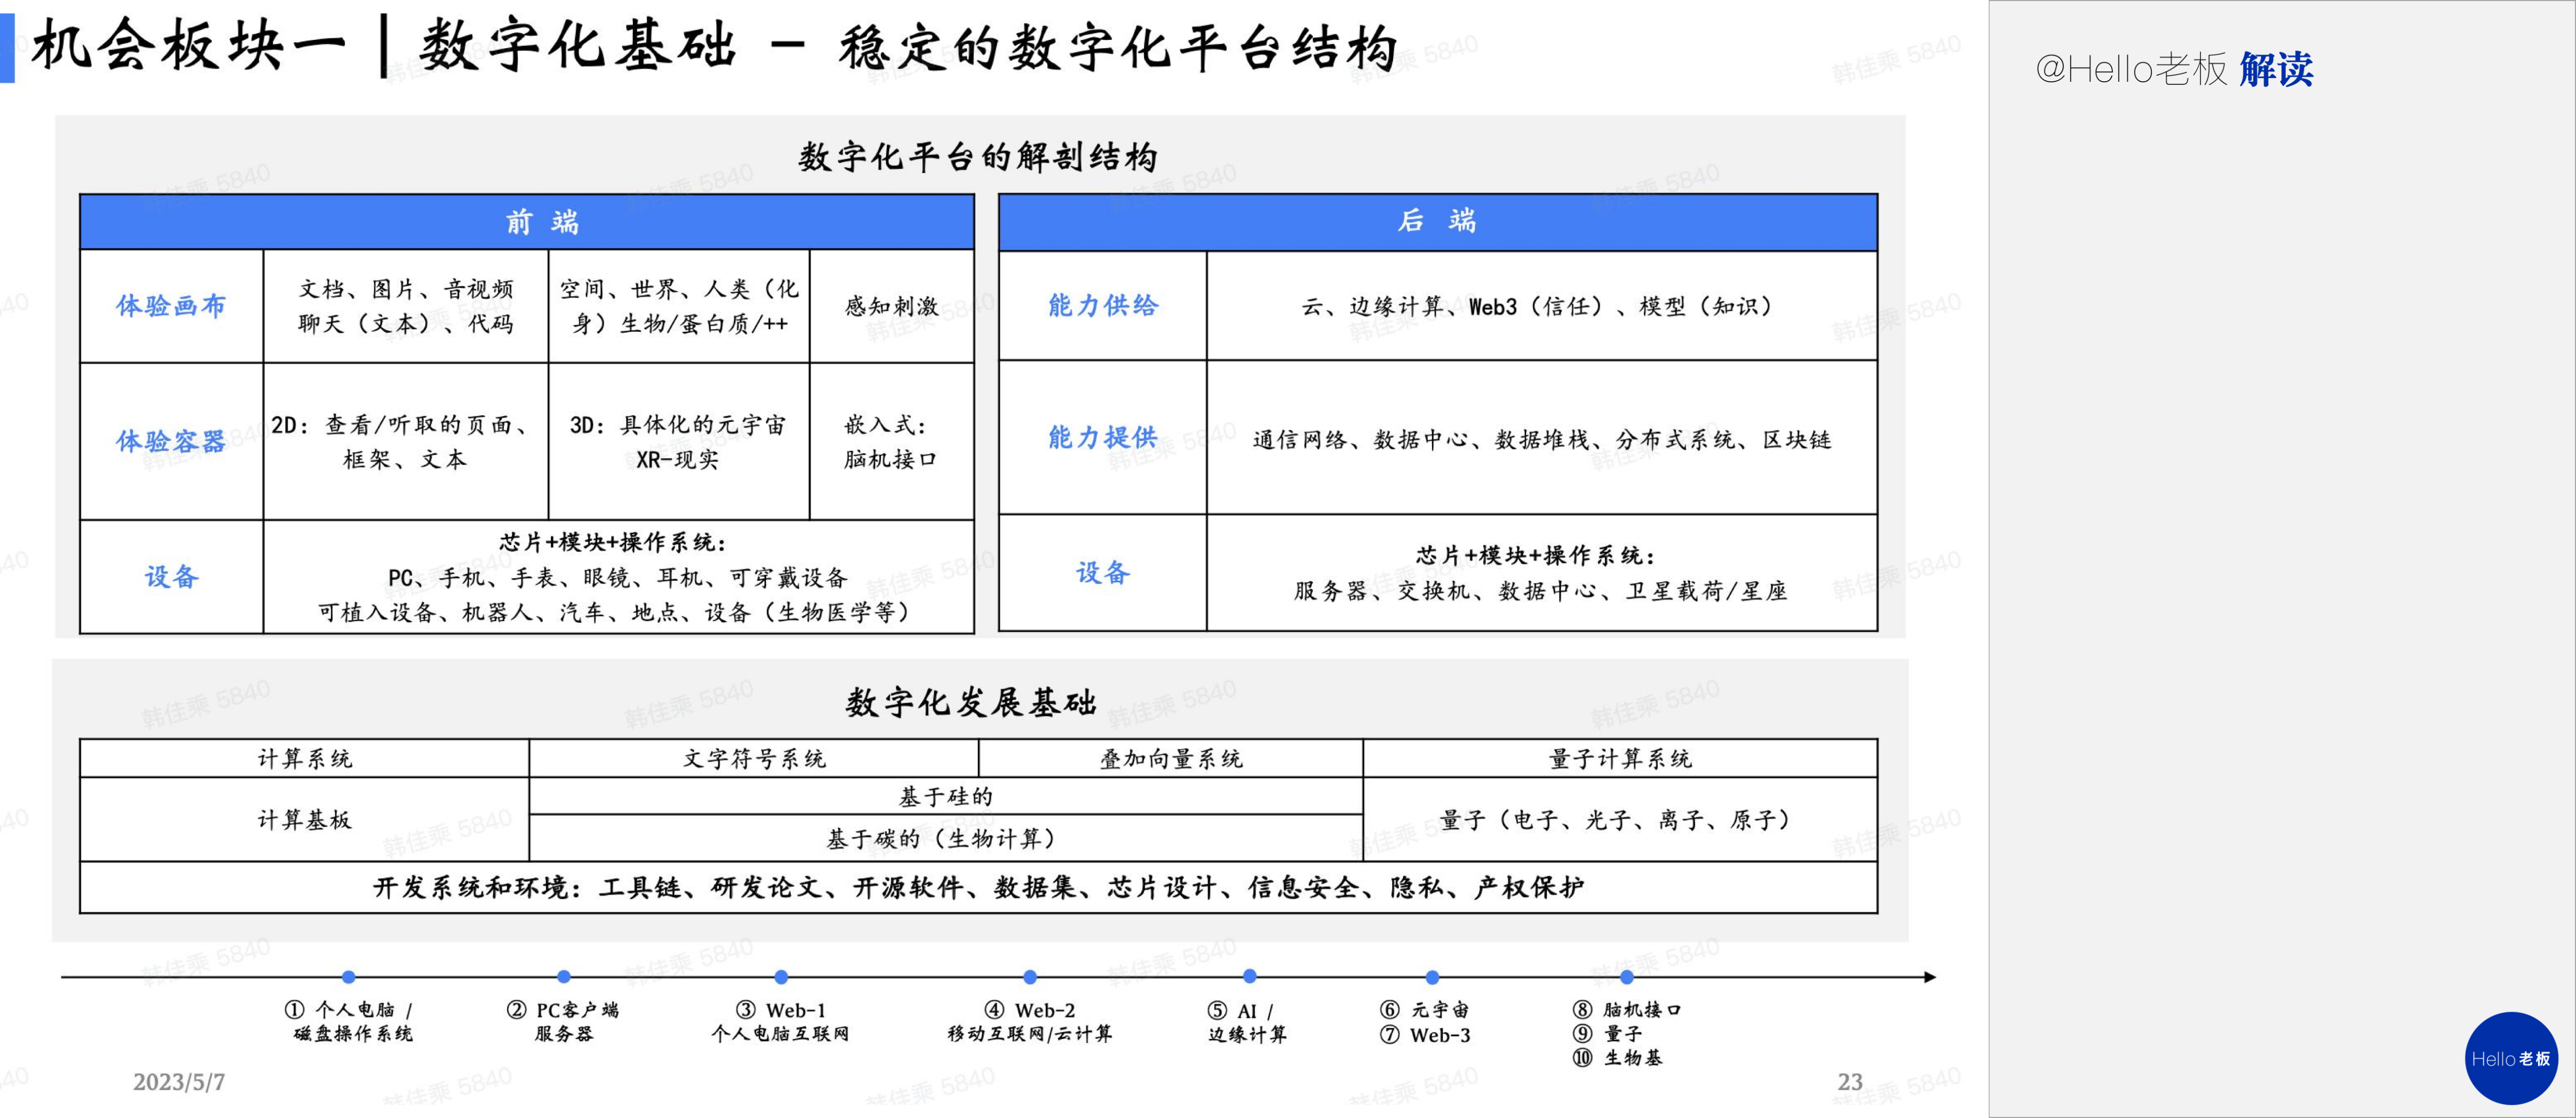
Task: Click the 服务器、交换机 device cell
Action: click(x=1542, y=573)
